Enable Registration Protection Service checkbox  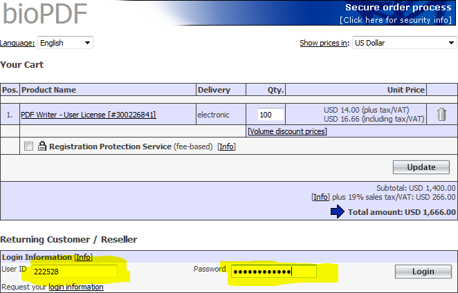click(28, 146)
